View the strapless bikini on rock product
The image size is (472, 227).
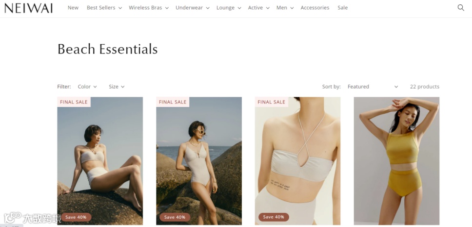(x=100, y=161)
